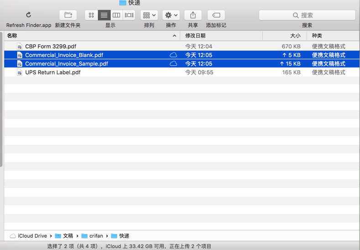Go to 文稿 folder in path bar
360x250 pixels.
(64, 236)
